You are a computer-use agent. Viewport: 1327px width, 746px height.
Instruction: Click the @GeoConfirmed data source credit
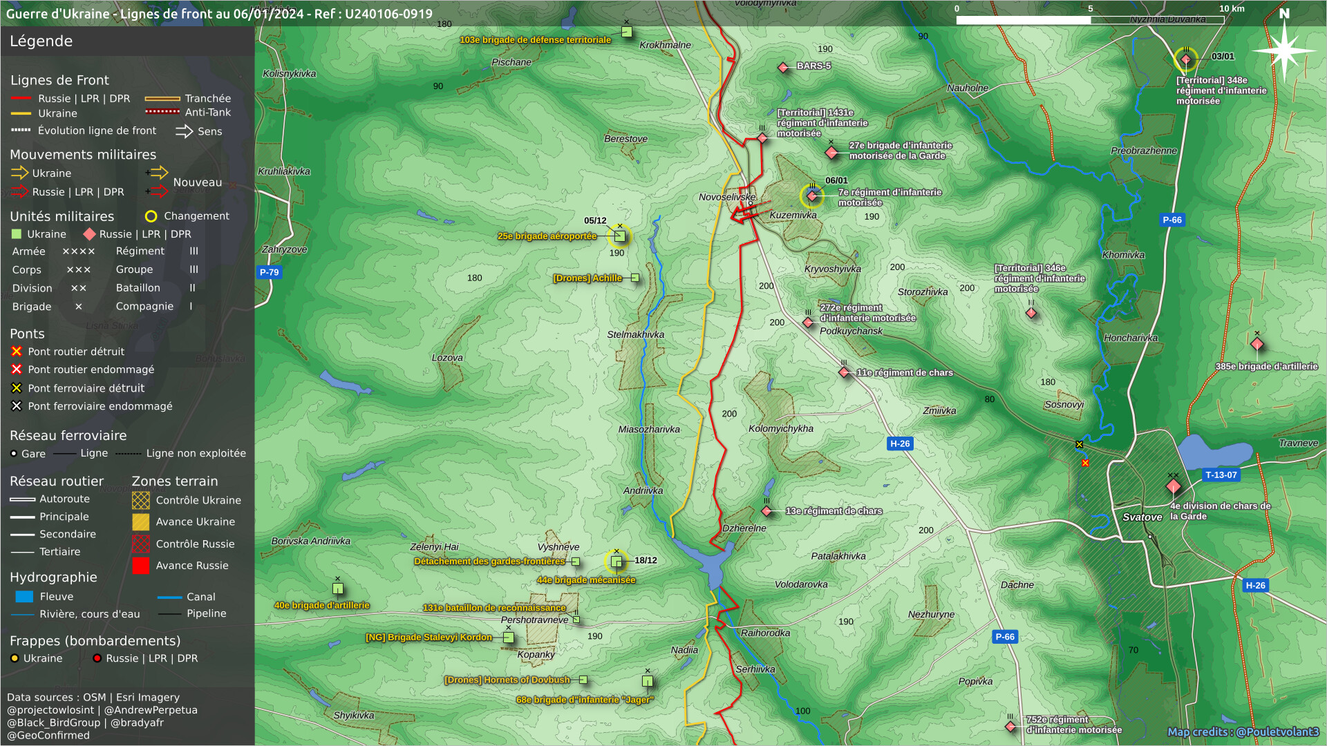click(x=48, y=735)
